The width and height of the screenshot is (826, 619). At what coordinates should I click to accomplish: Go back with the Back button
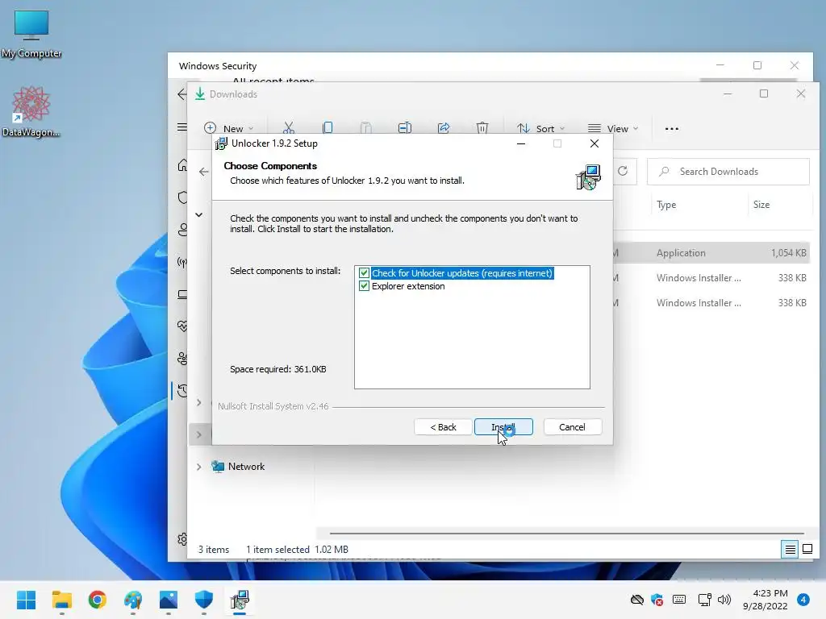[x=443, y=427]
